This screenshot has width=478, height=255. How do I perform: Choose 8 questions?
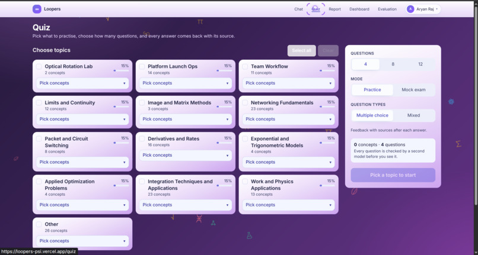click(393, 64)
